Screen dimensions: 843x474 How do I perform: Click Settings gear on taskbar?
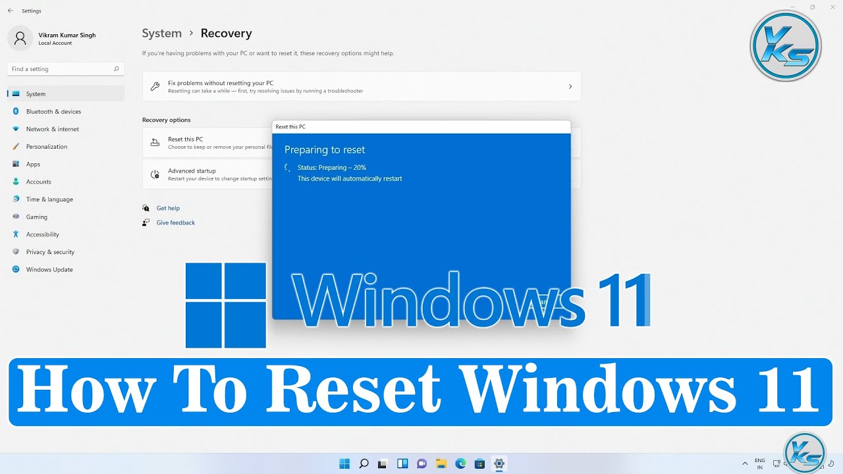tap(499, 463)
